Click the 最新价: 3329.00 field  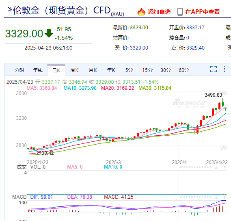coord(130,28)
